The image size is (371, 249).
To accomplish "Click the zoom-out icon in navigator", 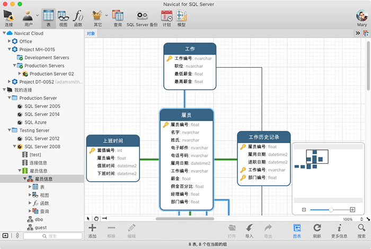I will [304, 209].
